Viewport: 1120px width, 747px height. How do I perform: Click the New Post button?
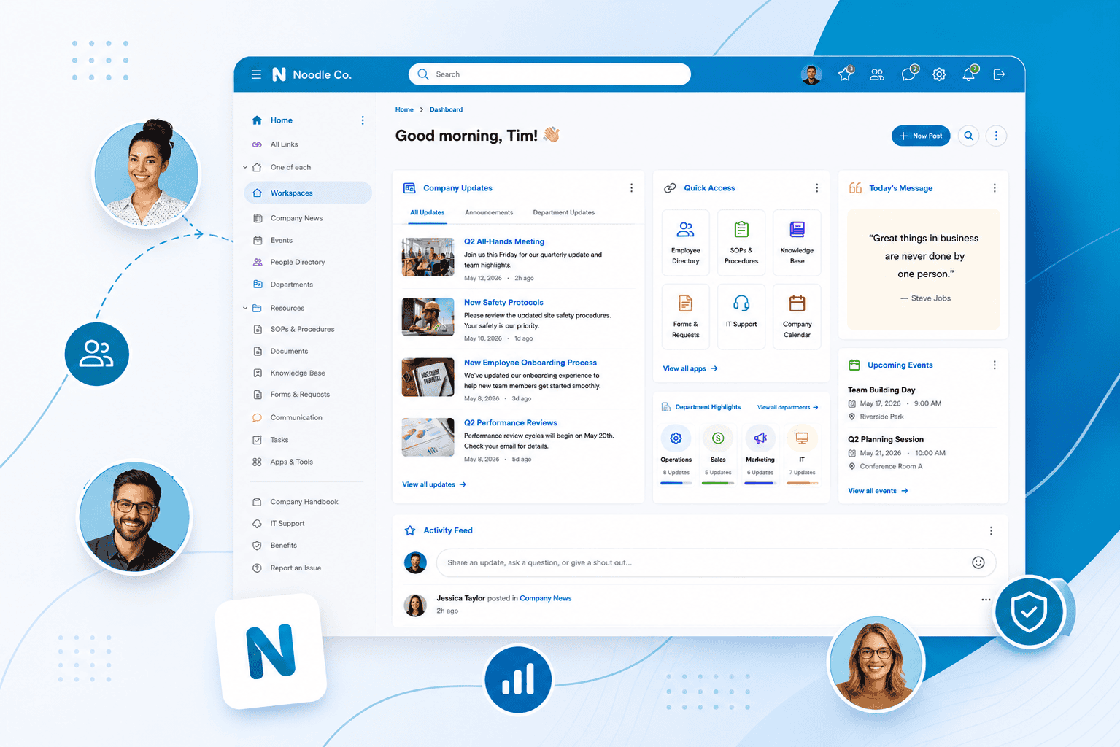[921, 136]
